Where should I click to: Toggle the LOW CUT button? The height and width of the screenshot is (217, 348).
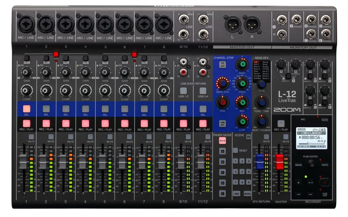(x=222, y=123)
